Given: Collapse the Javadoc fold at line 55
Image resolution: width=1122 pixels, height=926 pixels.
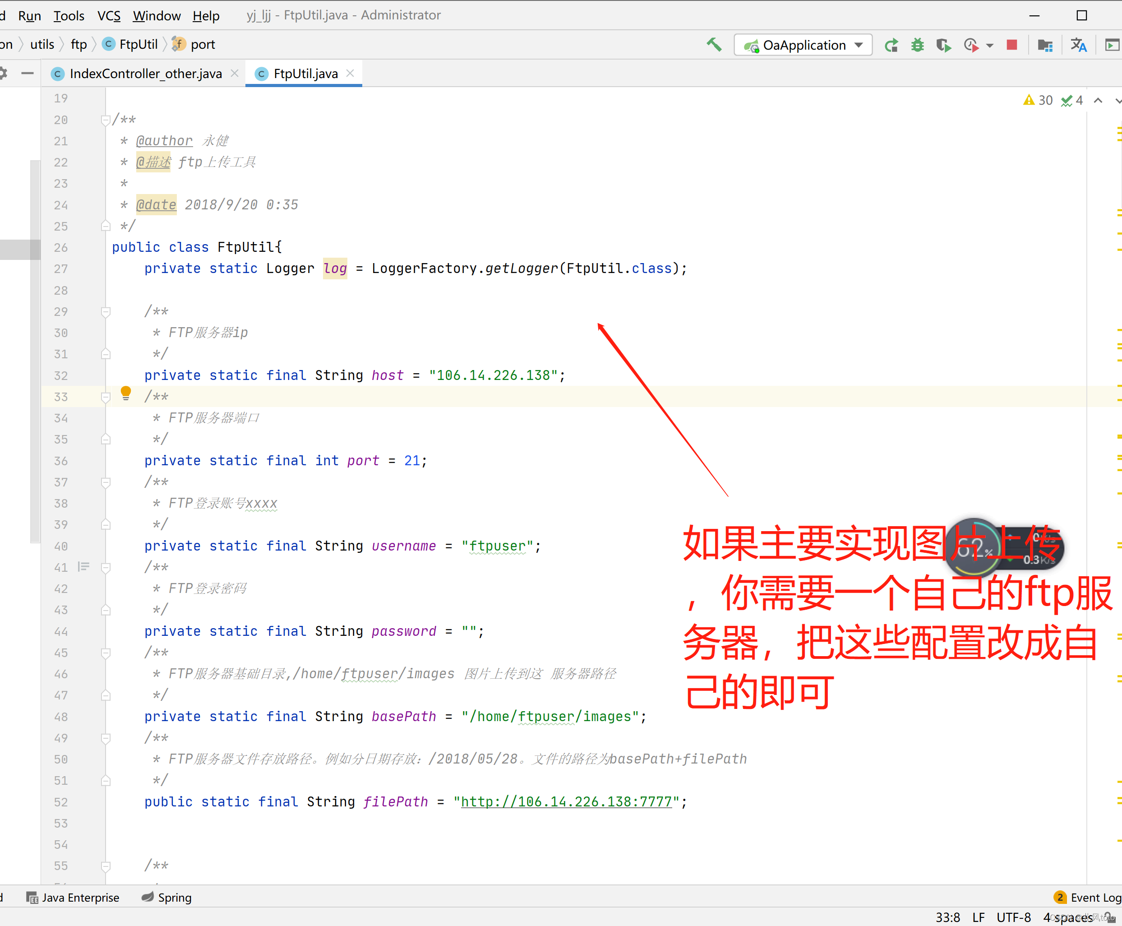Looking at the screenshot, I should (106, 867).
